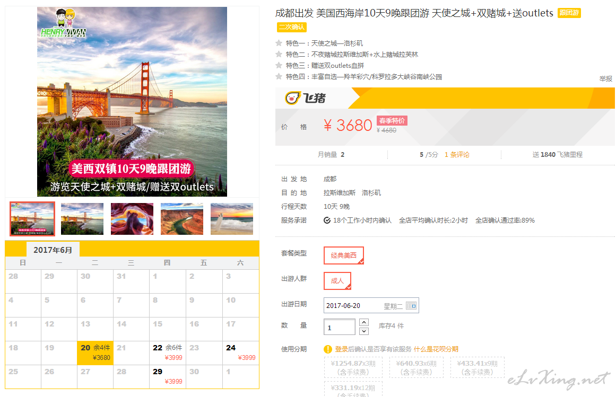Click the 春季特价 promotion badge

coord(392,121)
